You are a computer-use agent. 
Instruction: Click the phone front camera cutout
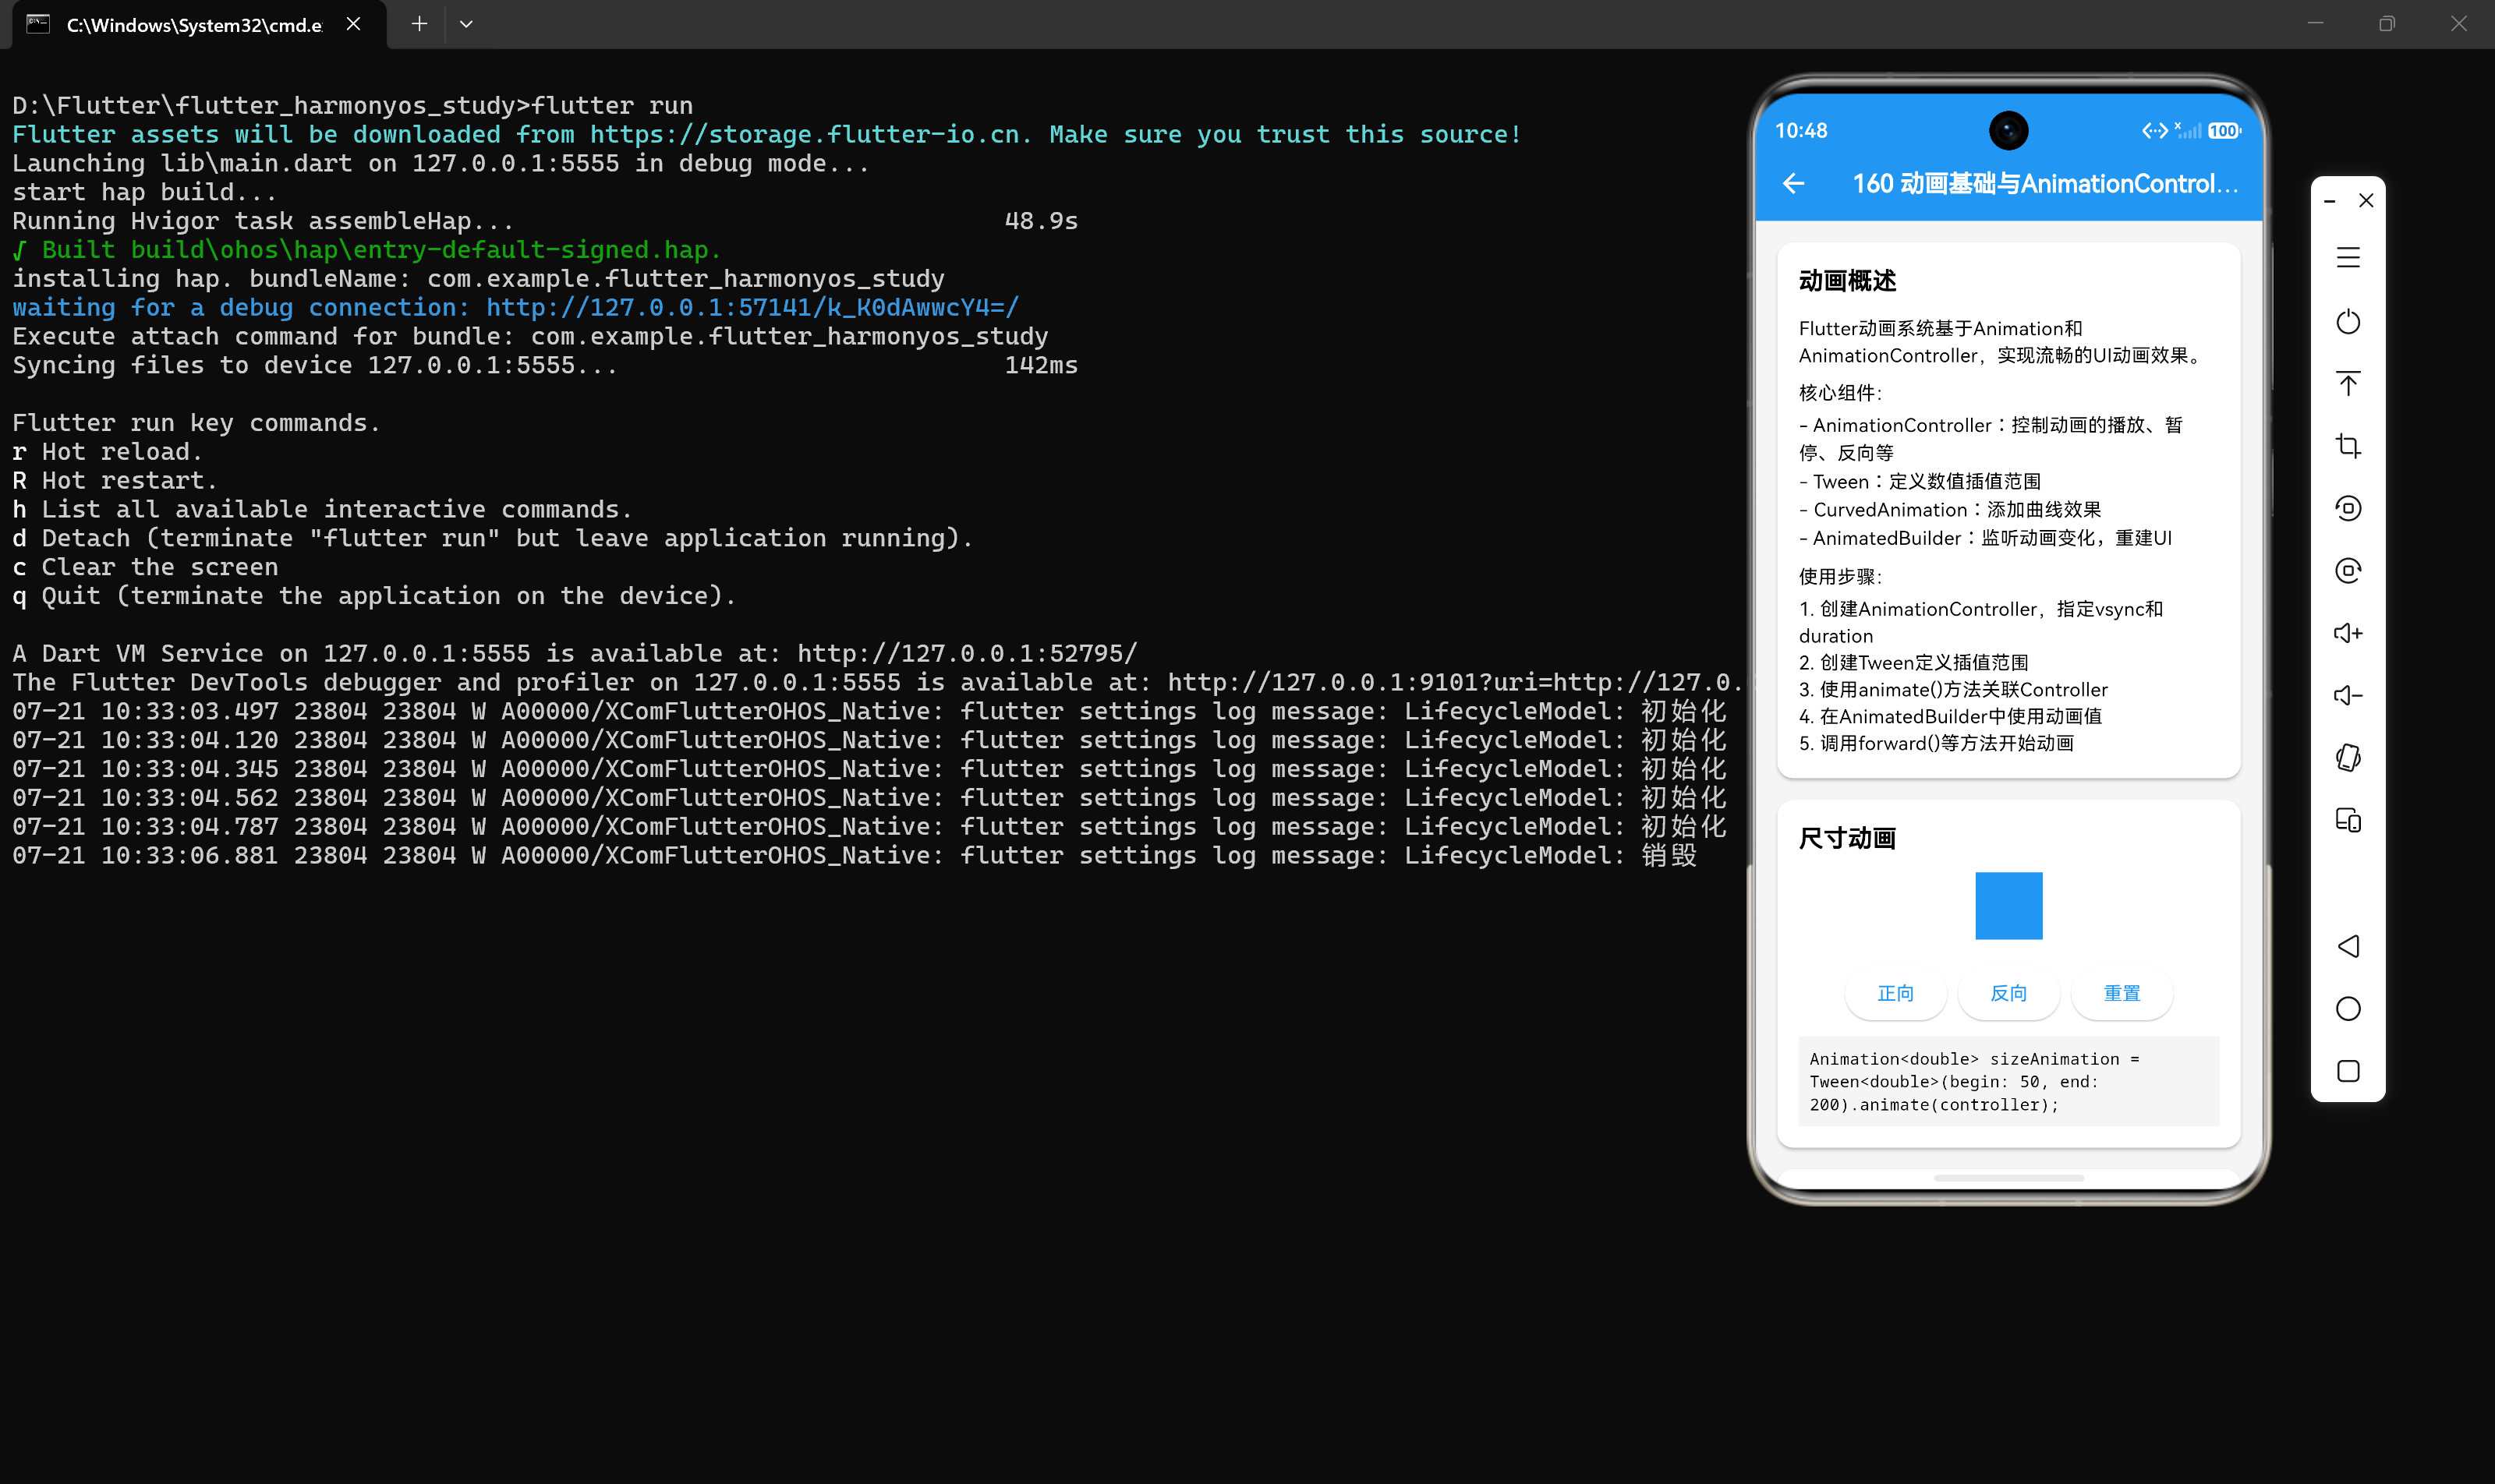click(2008, 130)
